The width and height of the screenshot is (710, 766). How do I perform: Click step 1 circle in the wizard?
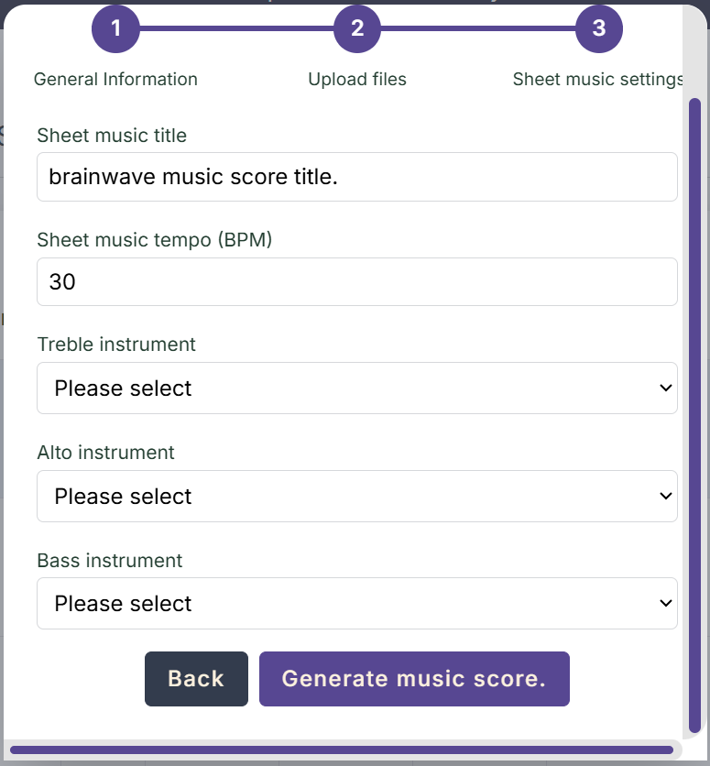[115, 28]
